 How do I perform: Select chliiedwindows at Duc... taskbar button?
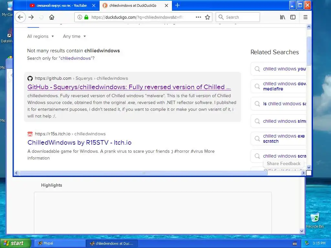pos(112,243)
